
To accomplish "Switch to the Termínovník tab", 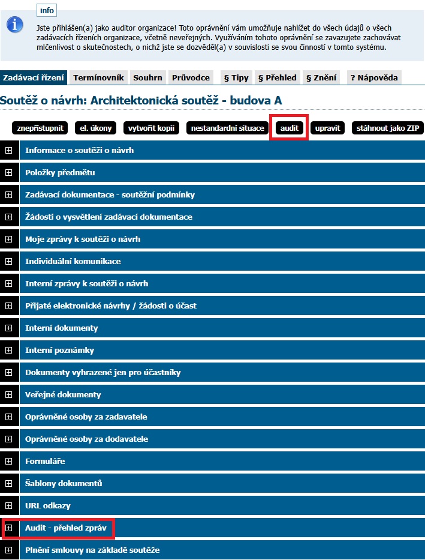I will click(x=98, y=77).
